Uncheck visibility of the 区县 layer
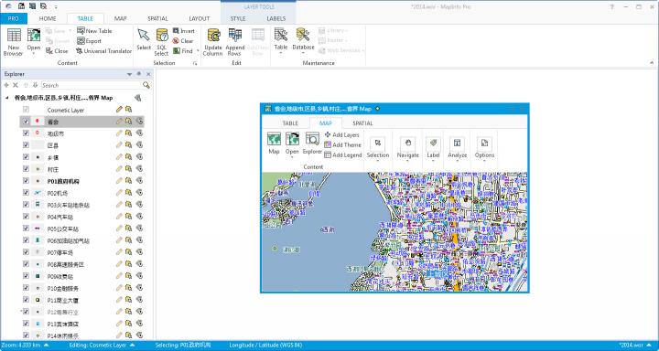Image resolution: width=659 pixels, height=351 pixels. 26,144
